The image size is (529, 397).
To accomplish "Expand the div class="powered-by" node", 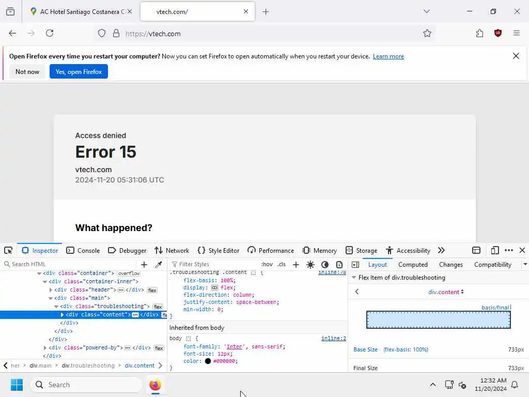I will [45, 348].
